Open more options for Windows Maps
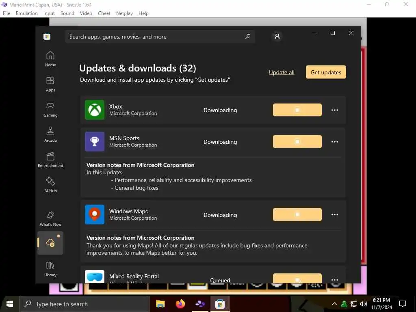 335,214
